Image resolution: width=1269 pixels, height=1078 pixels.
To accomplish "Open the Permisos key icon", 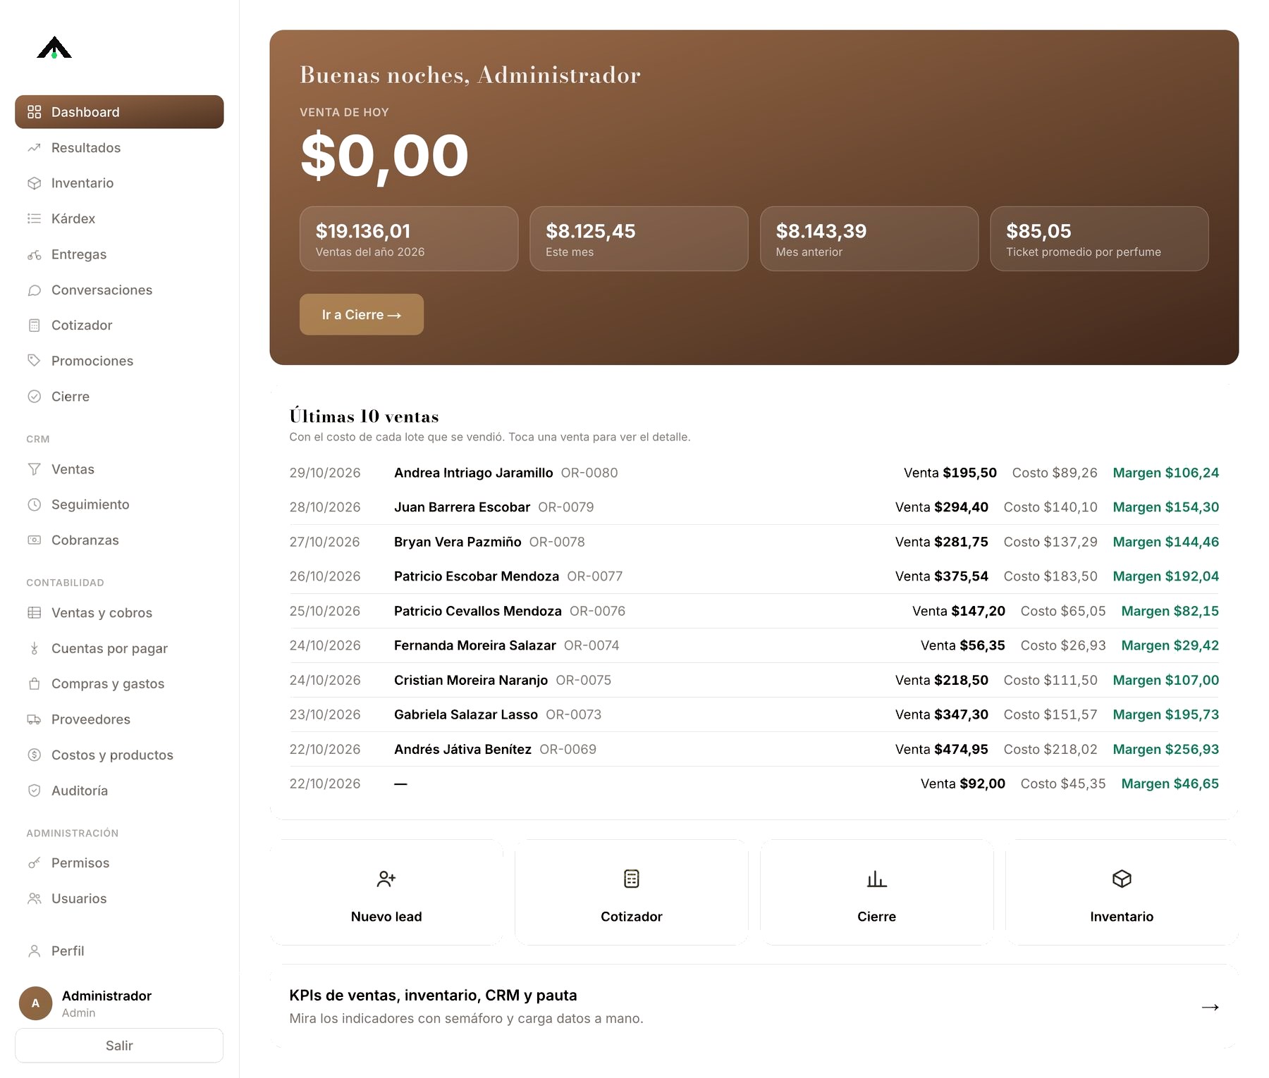I will [34, 863].
